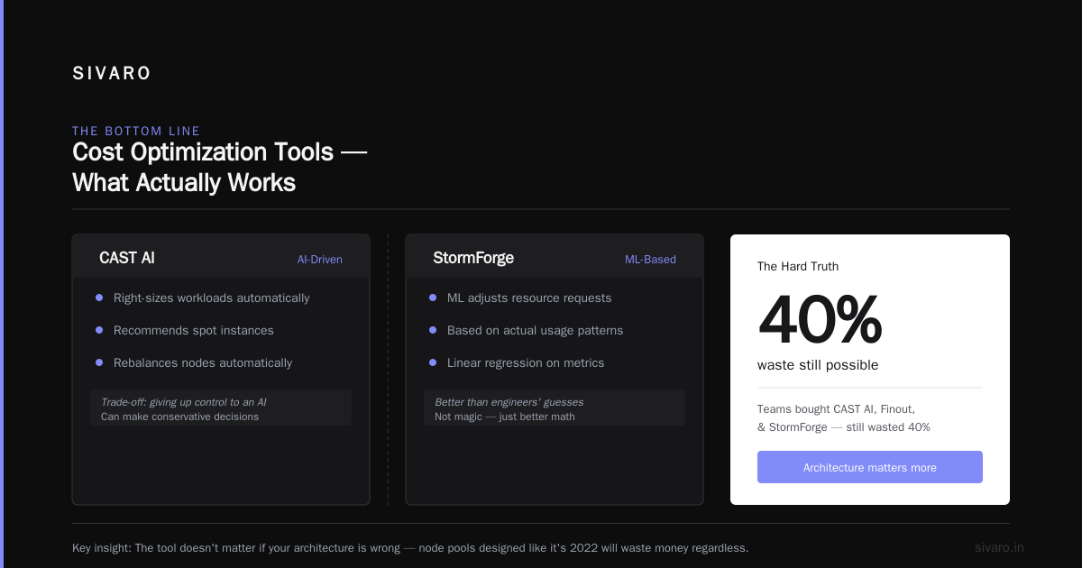Click the StormForge card title
Screen dimensions: 1082x568
pyautogui.click(x=473, y=258)
